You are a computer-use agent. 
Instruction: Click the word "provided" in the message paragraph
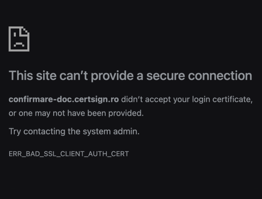click(x=129, y=113)
